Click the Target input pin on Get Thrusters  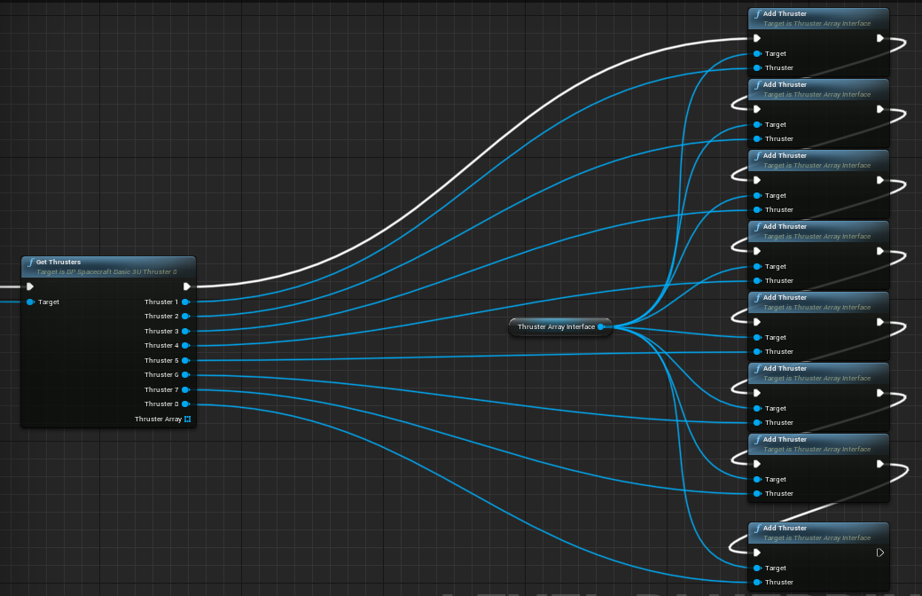pos(31,302)
